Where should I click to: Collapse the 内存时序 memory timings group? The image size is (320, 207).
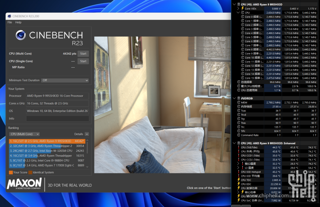234,98
